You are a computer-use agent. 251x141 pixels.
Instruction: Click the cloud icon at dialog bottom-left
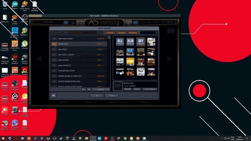53,96
